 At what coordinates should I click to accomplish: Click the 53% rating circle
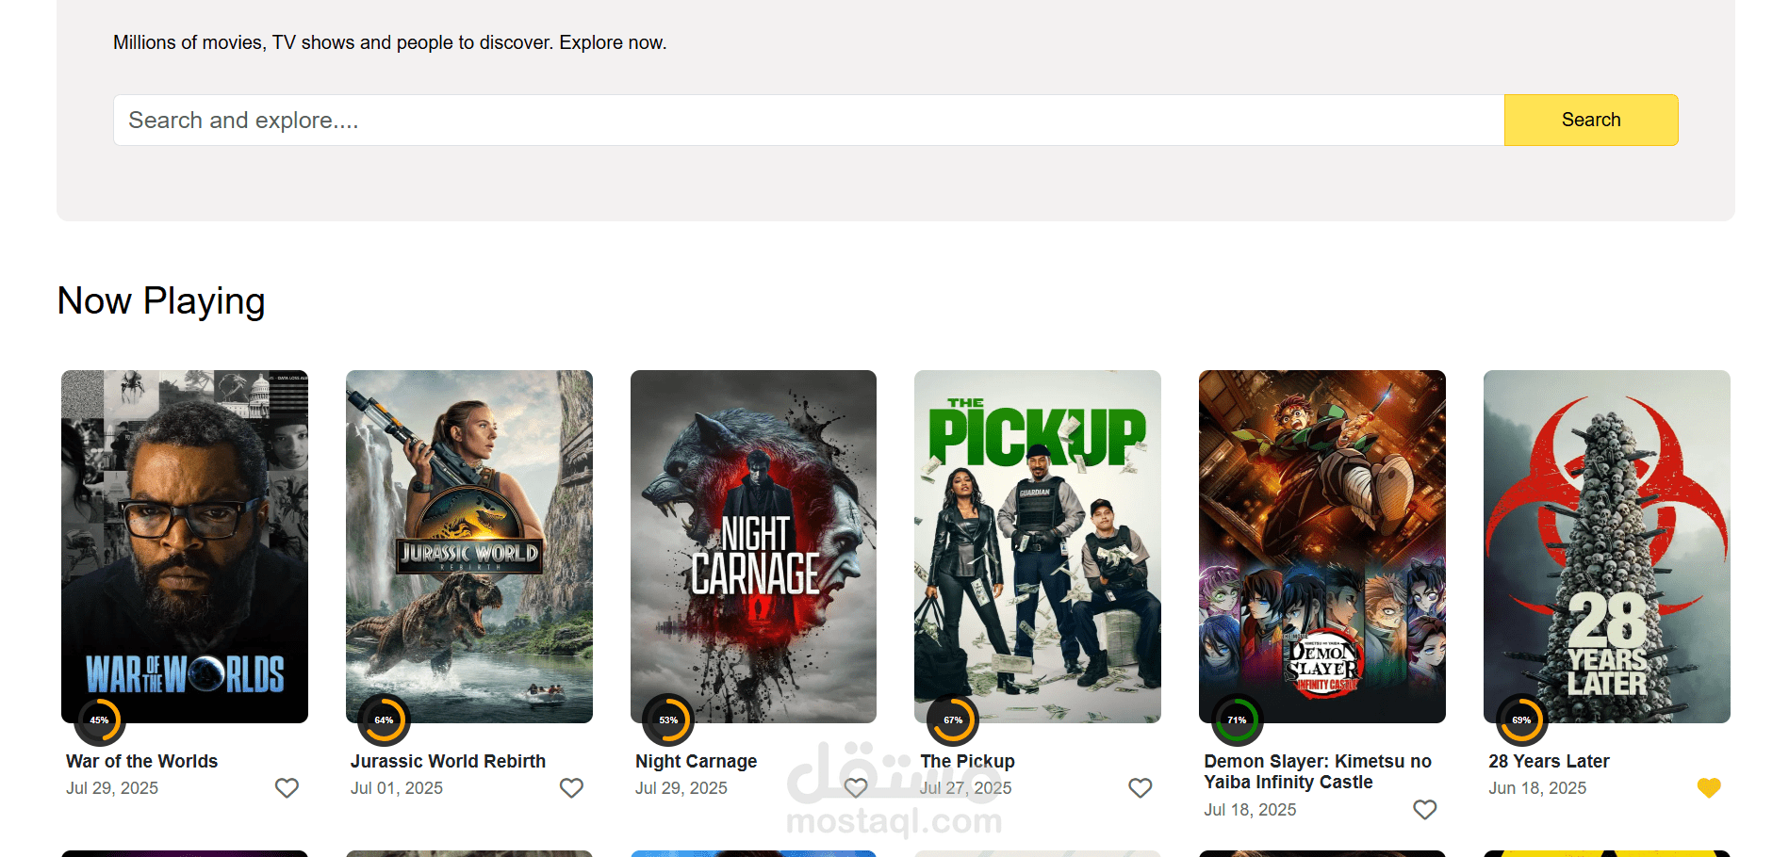[668, 720]
